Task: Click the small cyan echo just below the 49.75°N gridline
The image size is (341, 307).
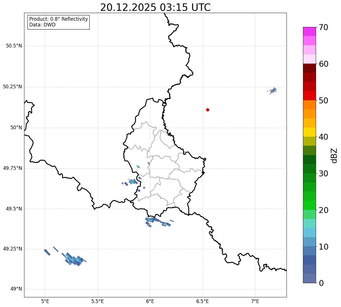Action: (x=138, y=166)
